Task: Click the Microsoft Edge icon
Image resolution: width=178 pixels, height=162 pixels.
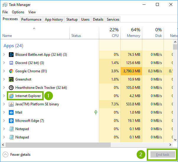Action: 11,121
